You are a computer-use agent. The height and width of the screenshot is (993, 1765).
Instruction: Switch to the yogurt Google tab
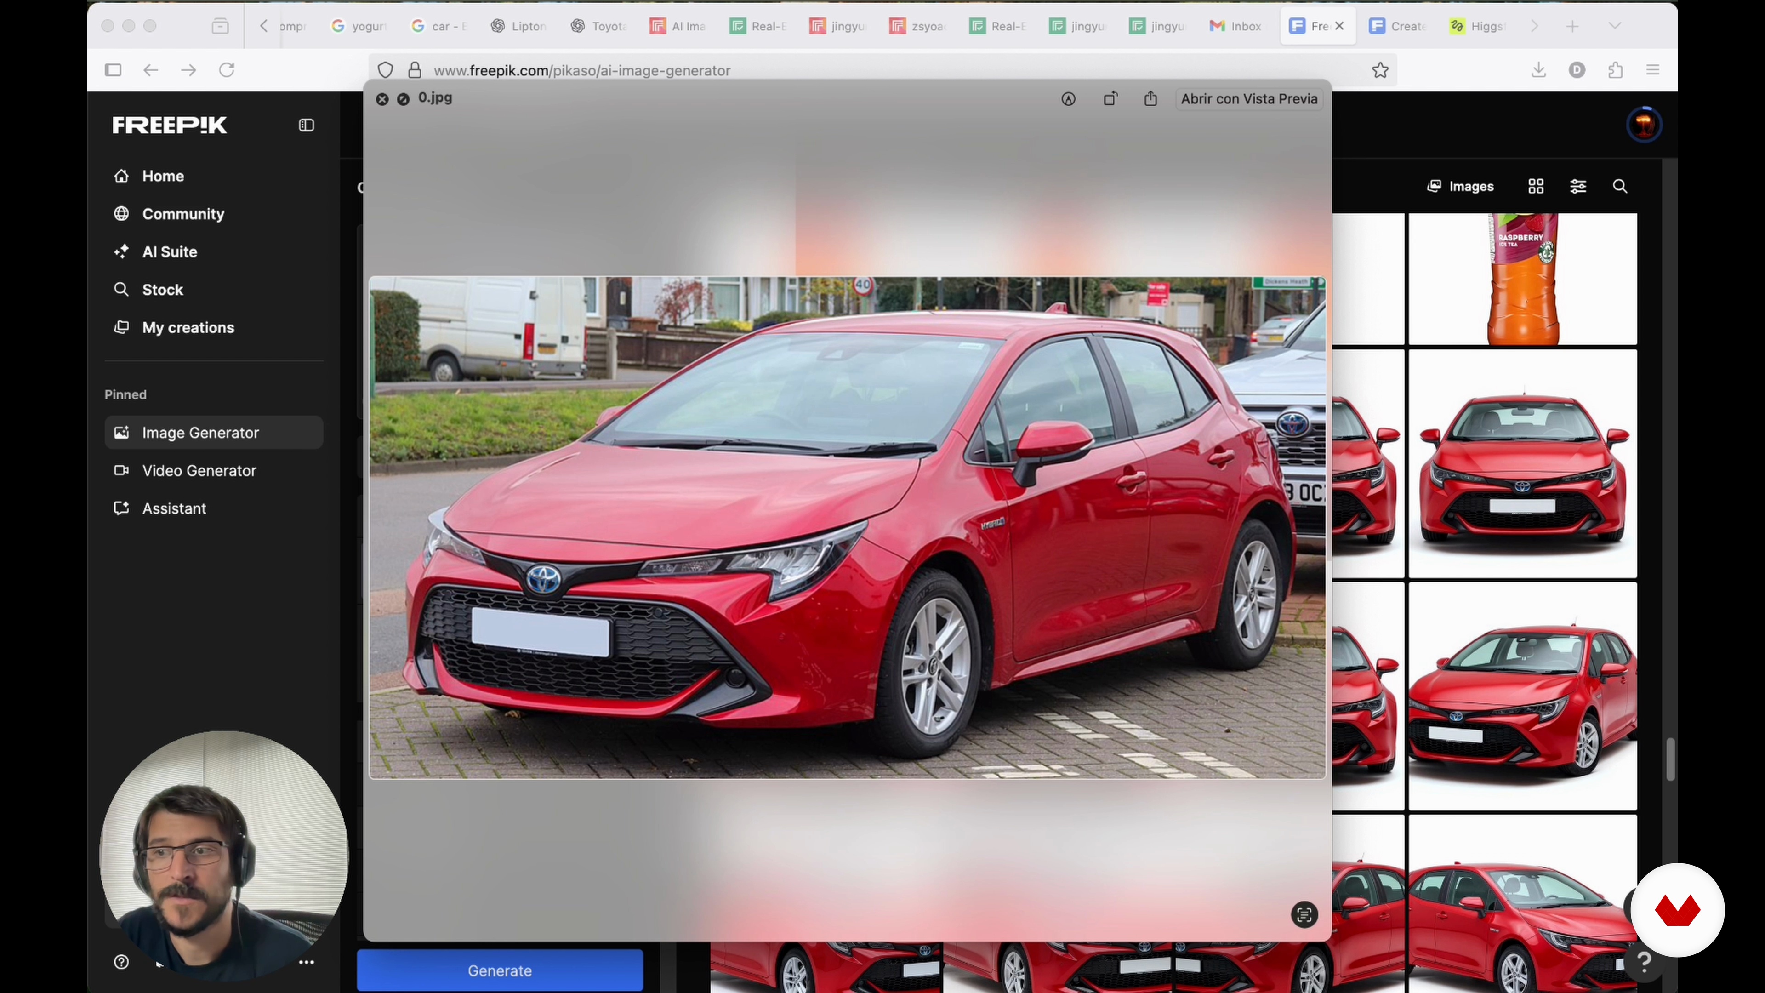coord(359,26)
